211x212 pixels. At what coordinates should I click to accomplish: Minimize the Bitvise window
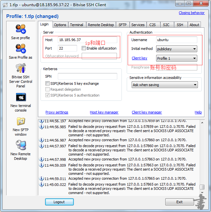180,4
